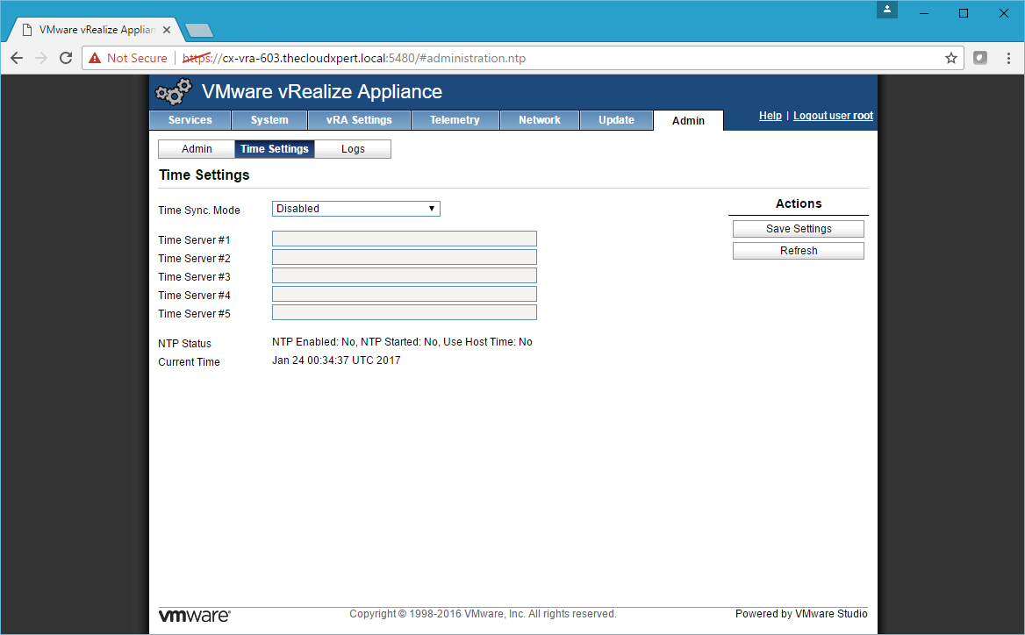This screenshot has width=1025, height=635.
Task: Switch to the Admin sub-tab
Action: pyautogui.click(x=197, y=149)
